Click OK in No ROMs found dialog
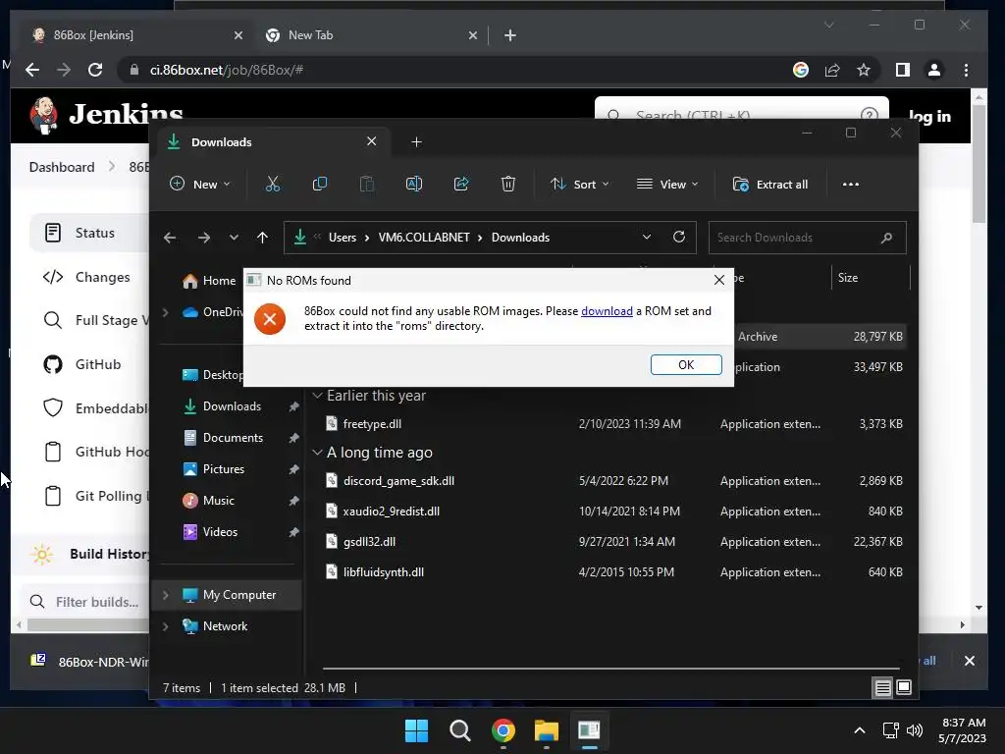This screenshot has width=1005, height=754. [686, 364]
